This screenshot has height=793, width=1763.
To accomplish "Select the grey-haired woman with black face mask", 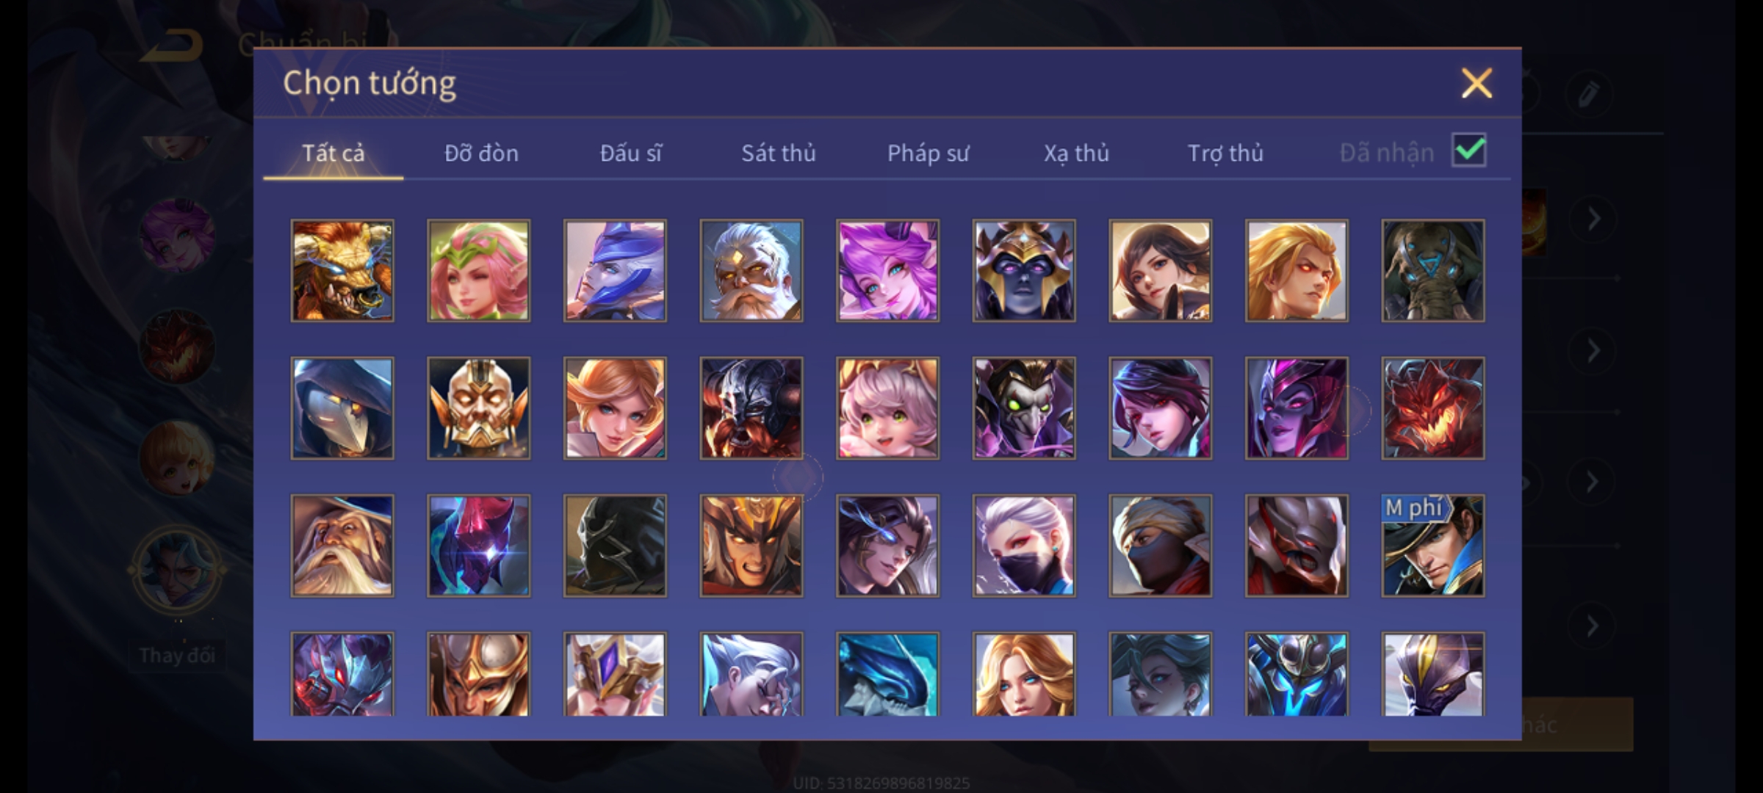I will pyautogui.click(x=1024, y=546).
